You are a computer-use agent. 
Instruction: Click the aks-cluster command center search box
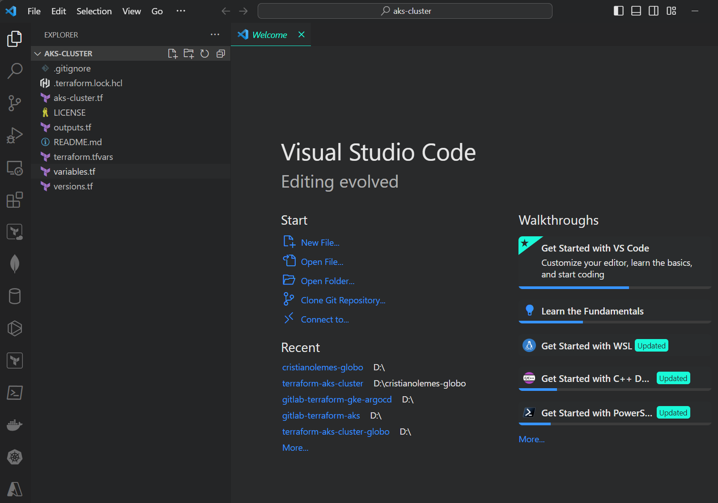pos(405,11)
